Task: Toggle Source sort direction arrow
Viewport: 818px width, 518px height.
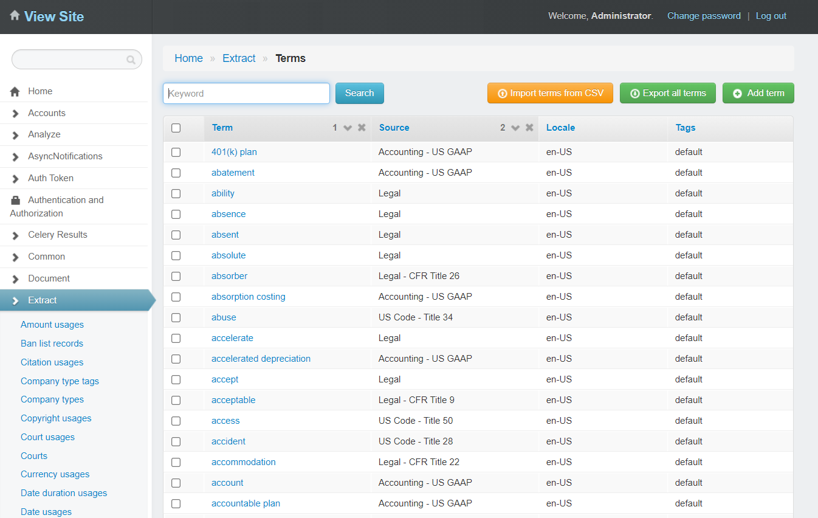Action: [515, 128]
